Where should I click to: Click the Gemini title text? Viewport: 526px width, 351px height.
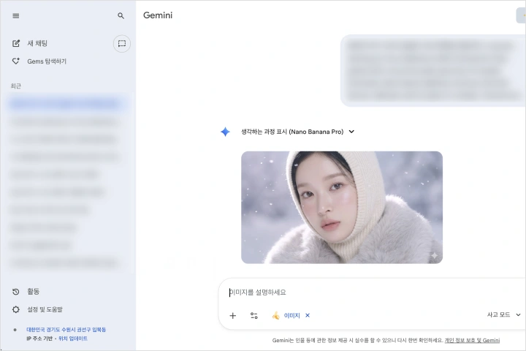coord(158,15)
